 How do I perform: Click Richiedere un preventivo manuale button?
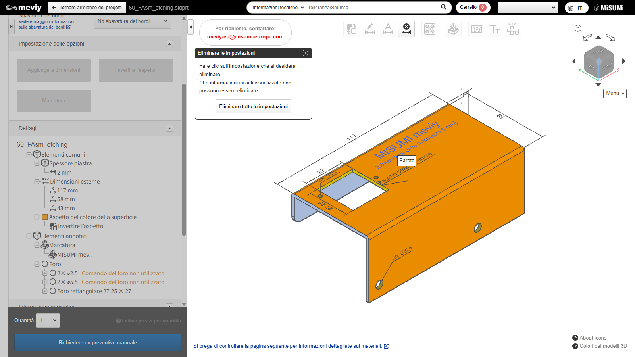(x=98, y=342)
